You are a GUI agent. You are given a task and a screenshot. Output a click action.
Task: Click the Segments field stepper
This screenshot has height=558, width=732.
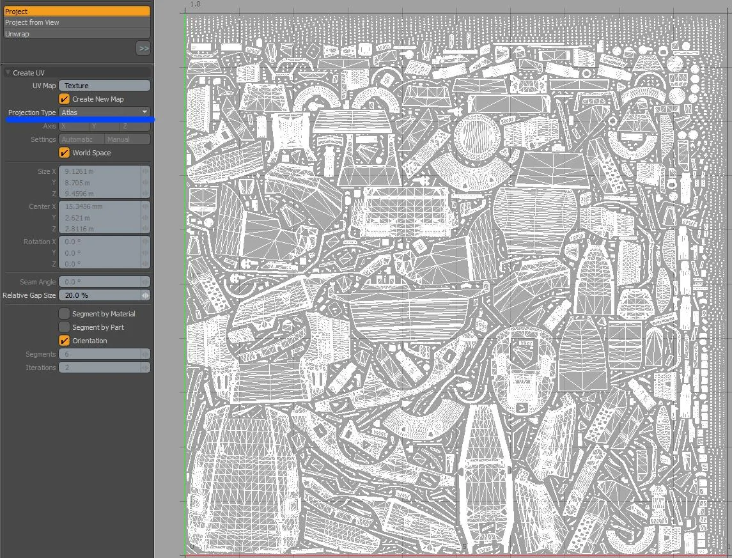pyautogui.click(x=145, y=354)
